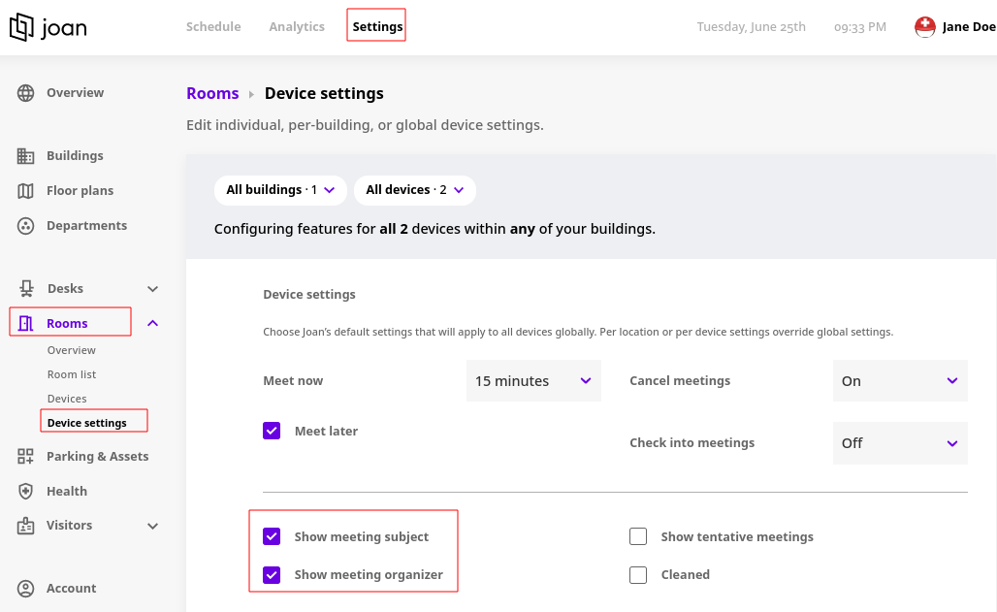Screen dimensions: 997x612
Task: Click the Rooms door icon
Action: (x=25, y=323)
